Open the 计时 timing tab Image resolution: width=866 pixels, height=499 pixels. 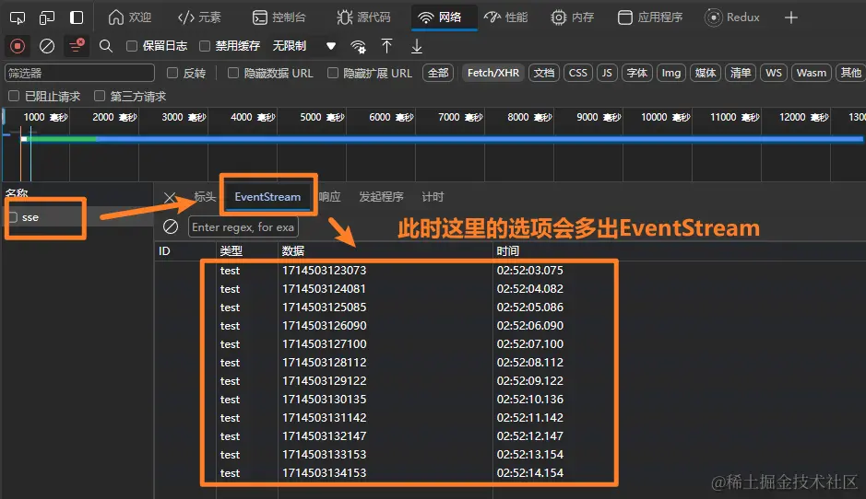click(x=433, y=197)
